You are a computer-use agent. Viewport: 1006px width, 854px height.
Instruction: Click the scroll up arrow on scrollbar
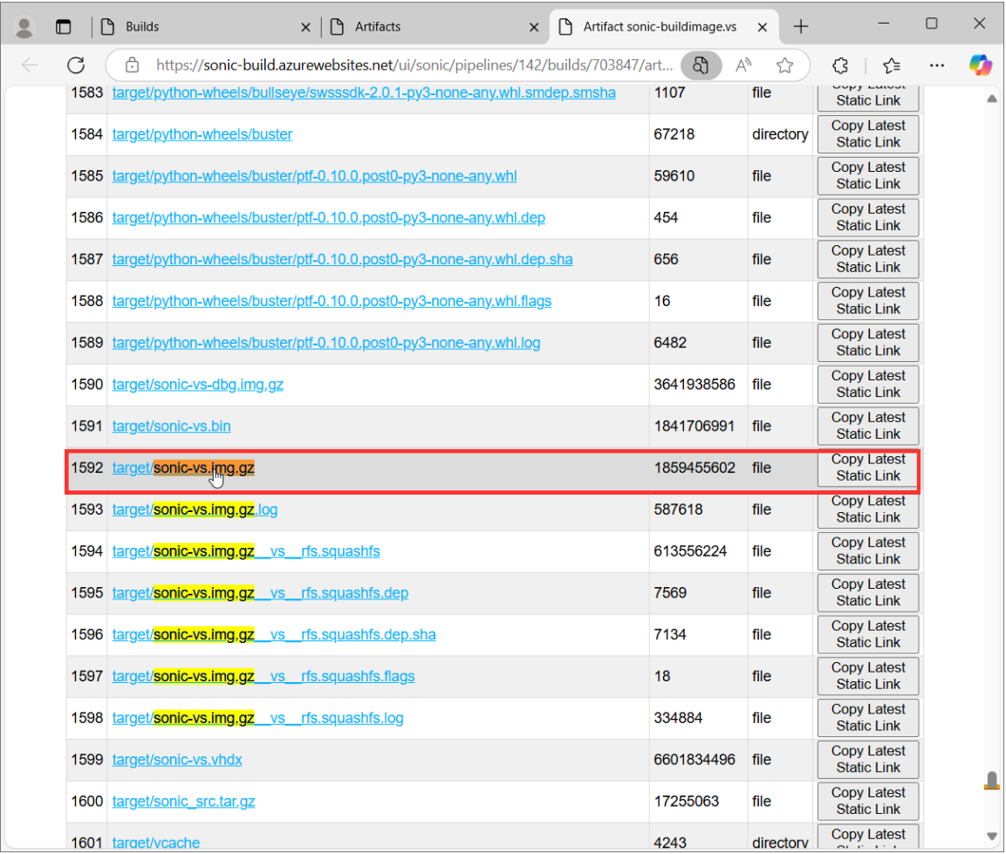[992, 99]
